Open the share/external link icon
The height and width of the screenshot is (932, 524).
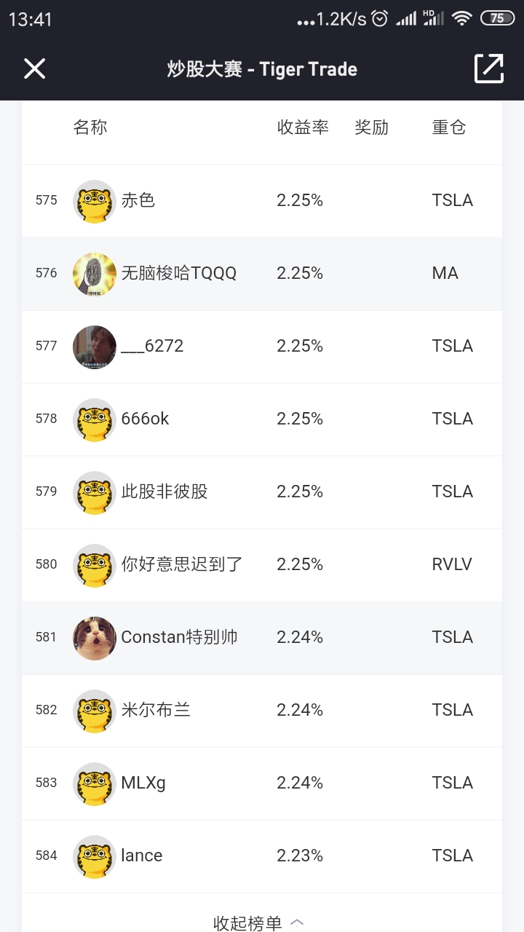point(489,68)
